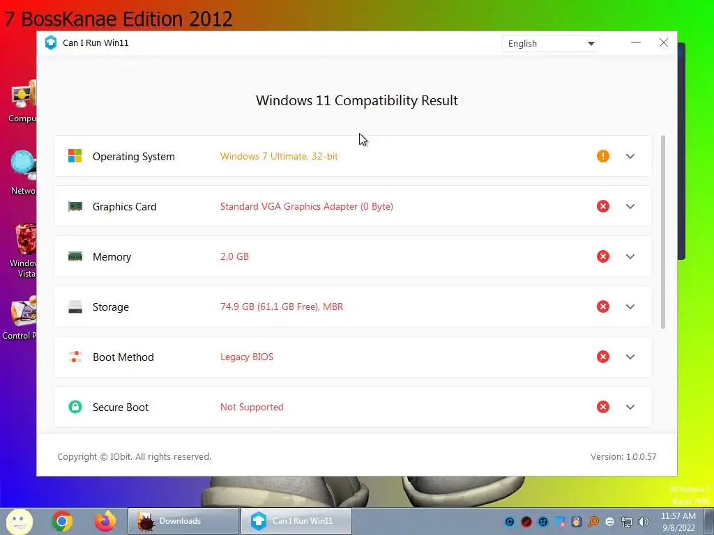Click the results list vertical scrollbar
The image size is (714, 535).
[x=663, y=231]
